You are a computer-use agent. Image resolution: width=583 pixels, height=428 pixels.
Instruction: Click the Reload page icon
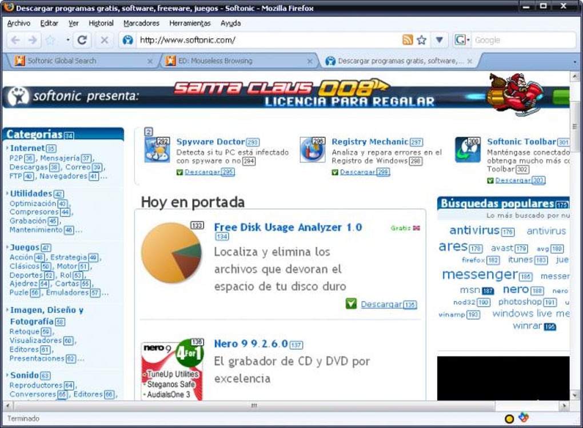(x=83, y=41)
